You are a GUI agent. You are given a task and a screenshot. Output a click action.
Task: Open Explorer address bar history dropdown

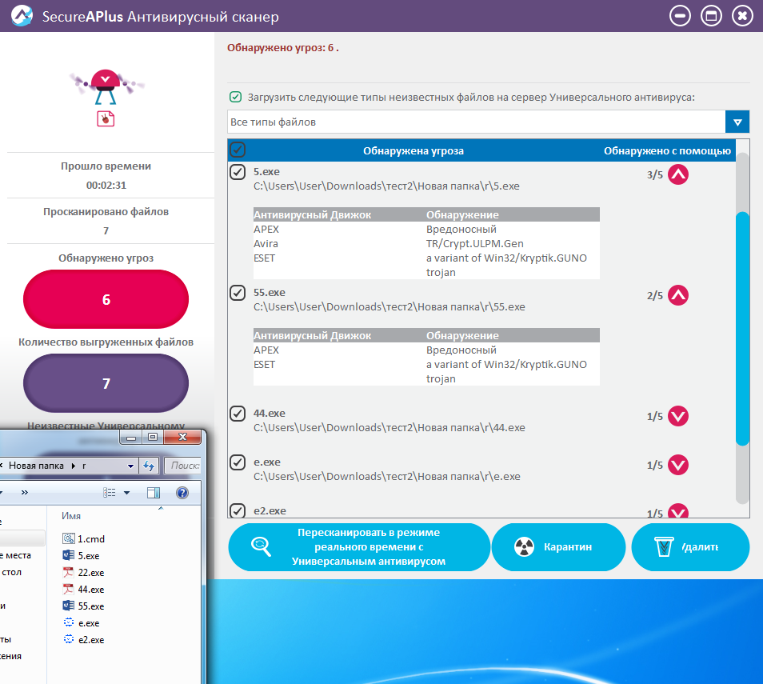(x=130, y=466)
